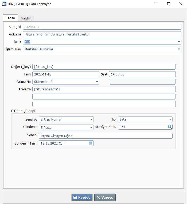Click the top Açıklama text field
Screen dimensions: 187x204
[102, 34]
